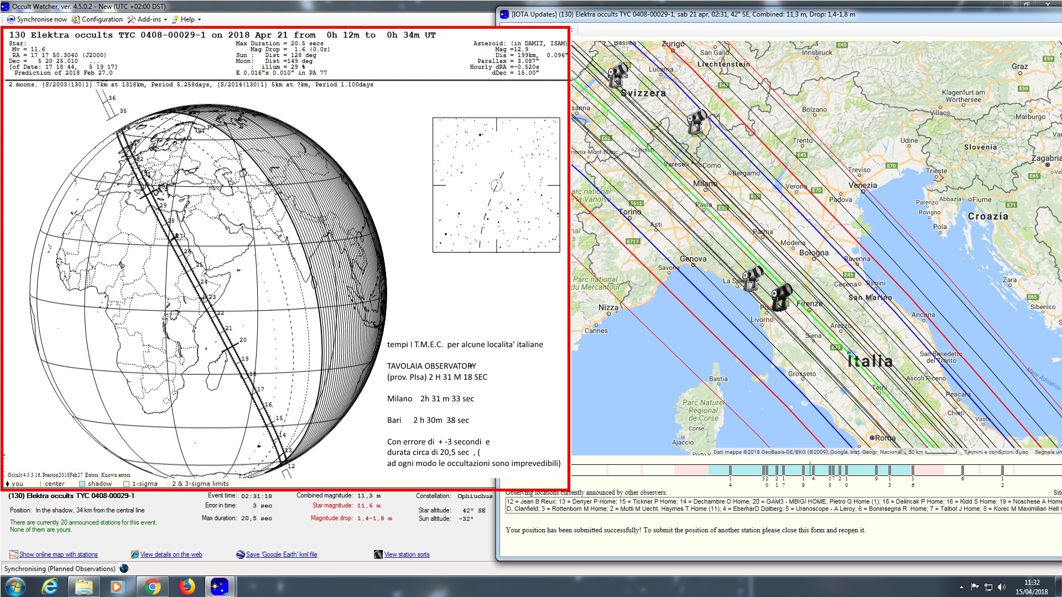This screenshot has width=1062, height=597.
Task: Click the Venezia label on the Google map
Action: [x=863, y=185]
